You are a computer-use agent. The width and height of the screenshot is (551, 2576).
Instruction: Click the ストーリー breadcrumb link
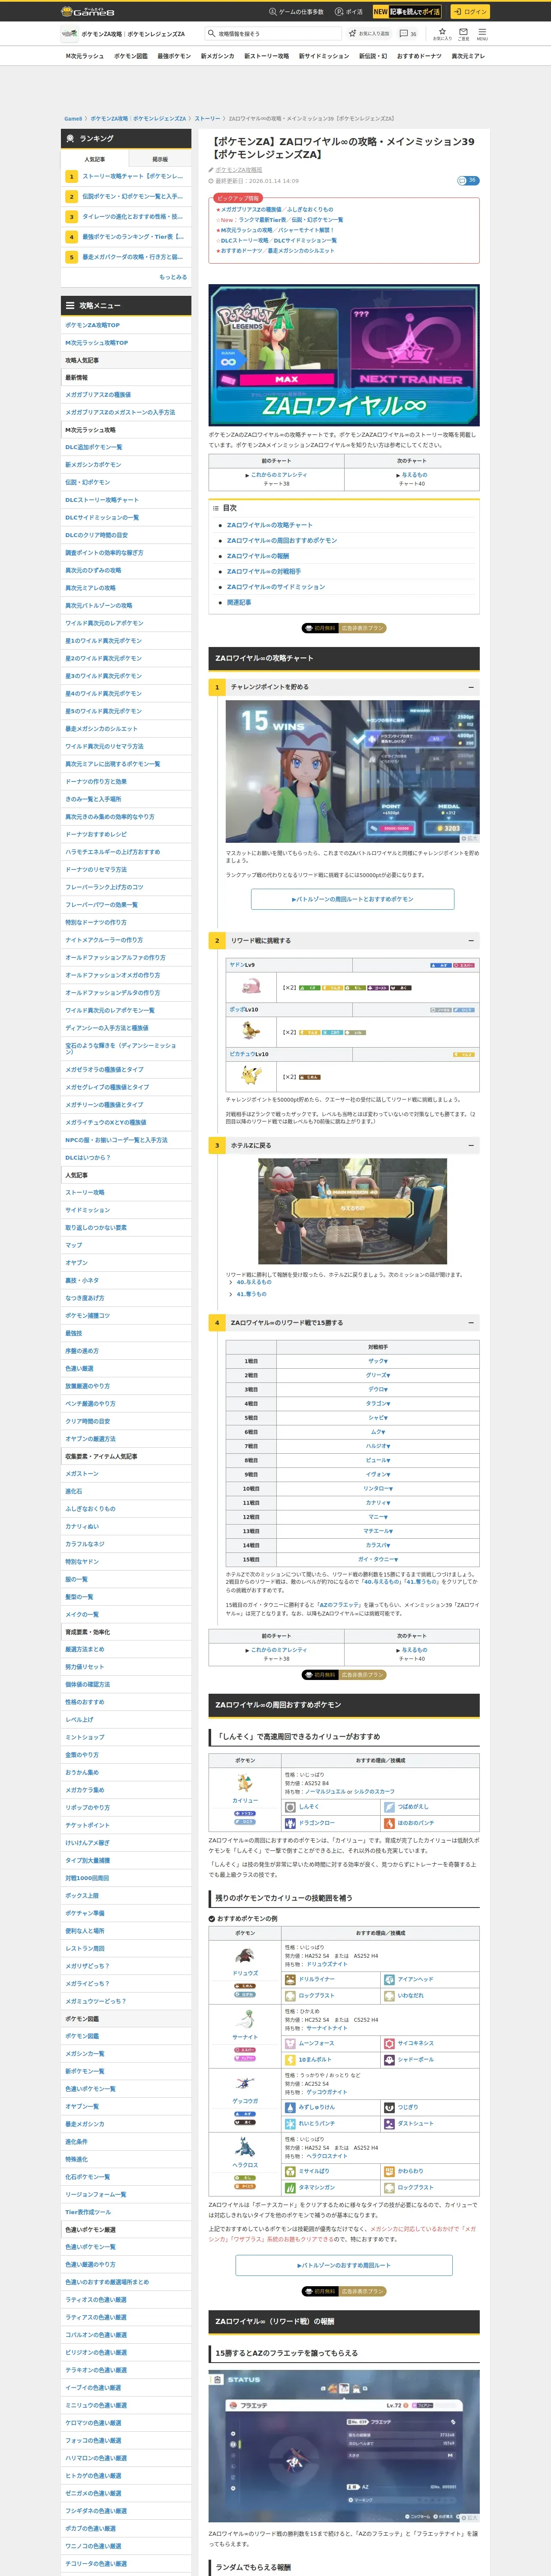207,119
